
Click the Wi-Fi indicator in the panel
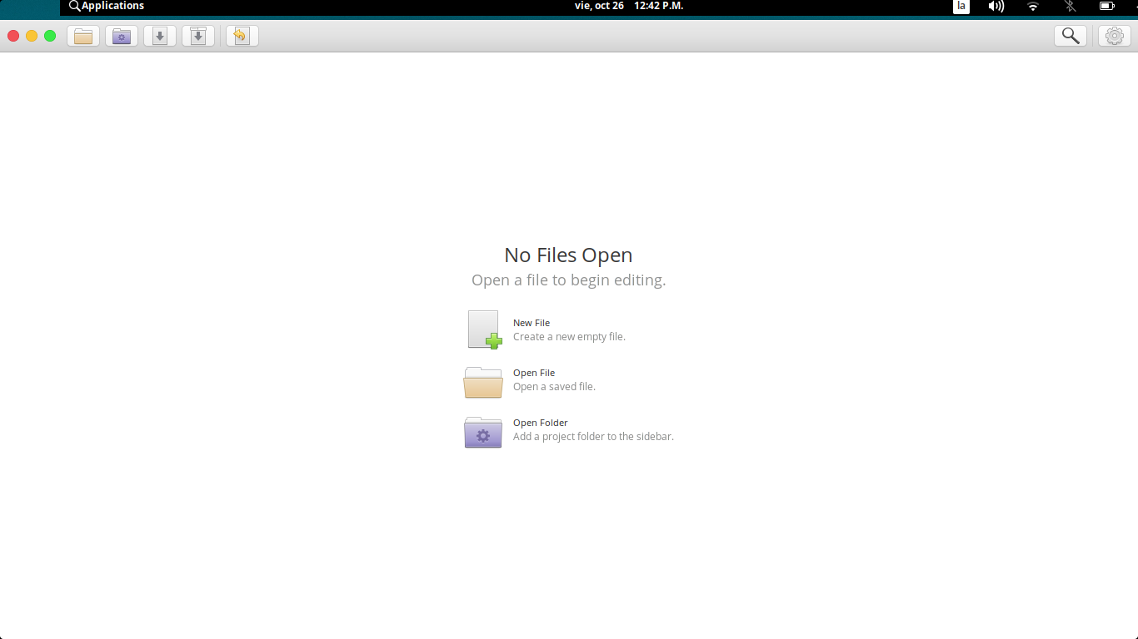point(1032,7)
